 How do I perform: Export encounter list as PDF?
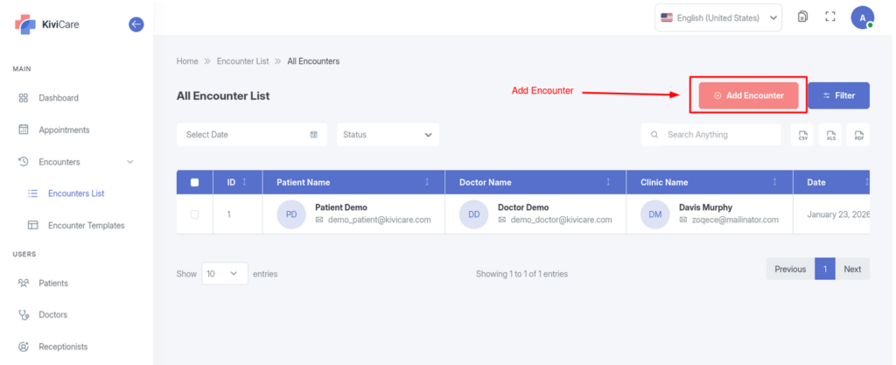pyautogui.click(x=858, y=135)
